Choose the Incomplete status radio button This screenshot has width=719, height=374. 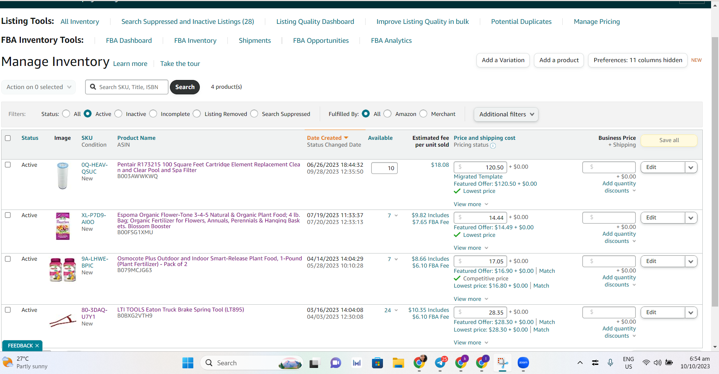[x=153, y=114]
